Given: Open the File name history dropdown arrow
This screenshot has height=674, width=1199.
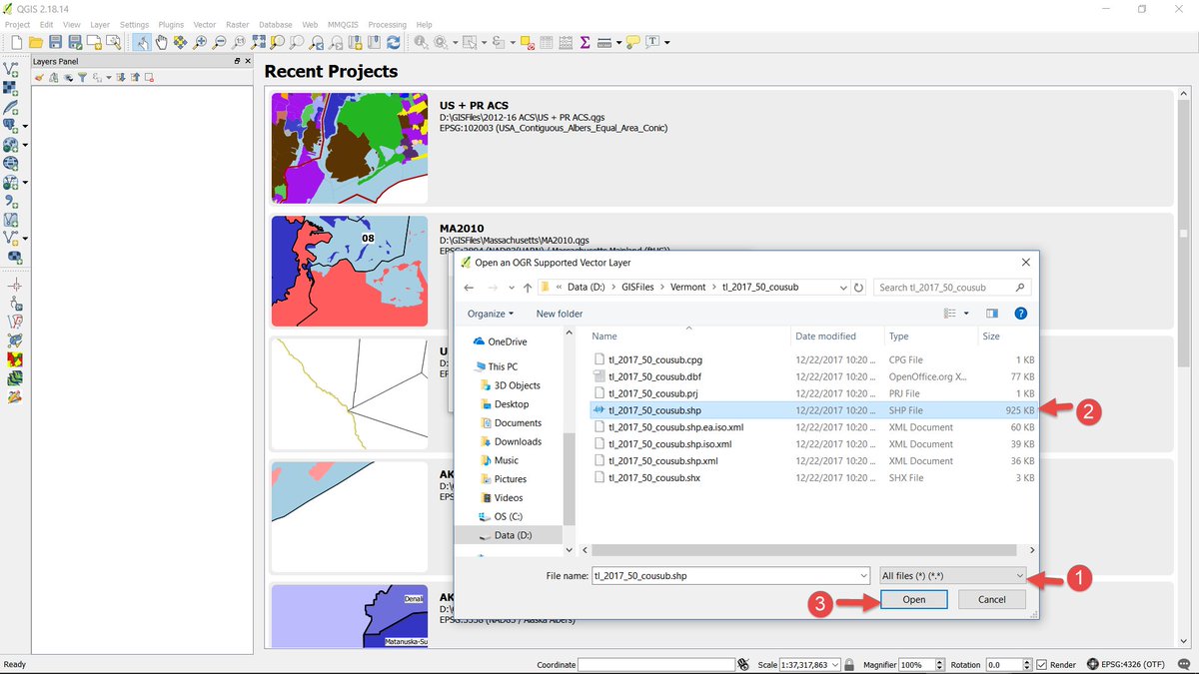Looking at the screenshot, I should point(863,575).
